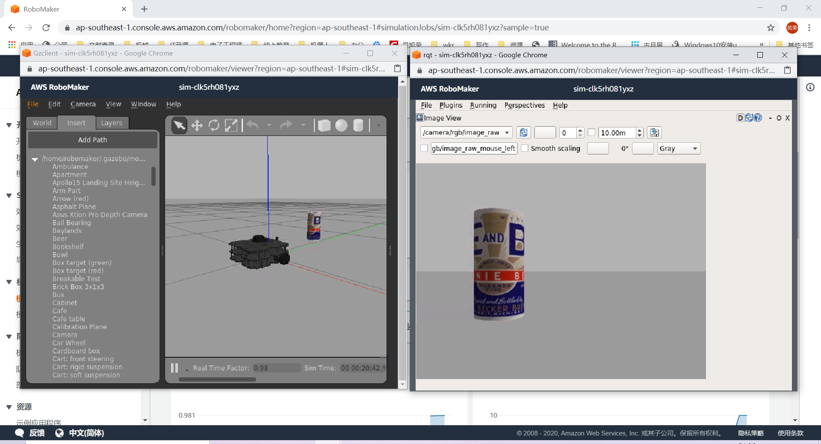
Task: Select the arrow selection tool in Gazebo toolbar
Action: [x=179, y=126]
